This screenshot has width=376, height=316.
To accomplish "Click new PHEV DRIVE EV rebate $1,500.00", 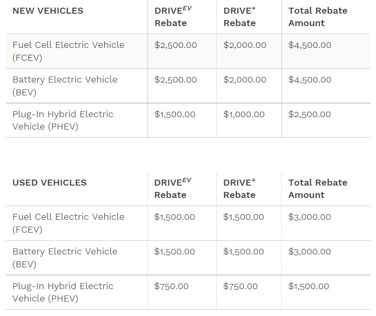I will [175, 114].
